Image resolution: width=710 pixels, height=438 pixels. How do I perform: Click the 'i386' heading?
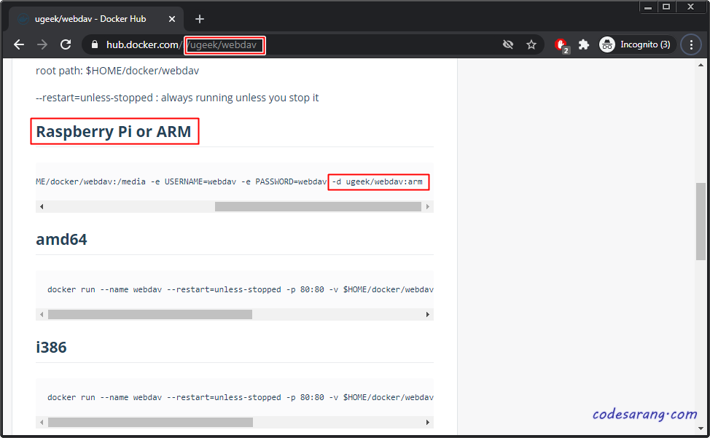pyautogui.click(x=51, y=348)
